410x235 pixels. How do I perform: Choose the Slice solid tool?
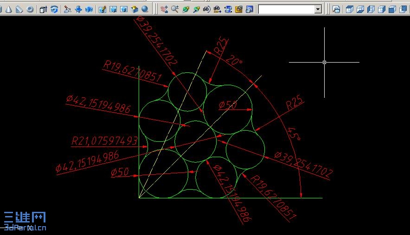(x=68, y=9)
